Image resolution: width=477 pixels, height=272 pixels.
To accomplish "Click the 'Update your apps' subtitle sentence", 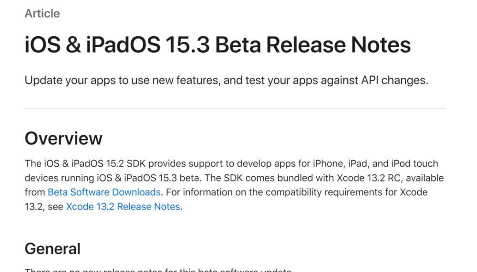I will (226, 81).
